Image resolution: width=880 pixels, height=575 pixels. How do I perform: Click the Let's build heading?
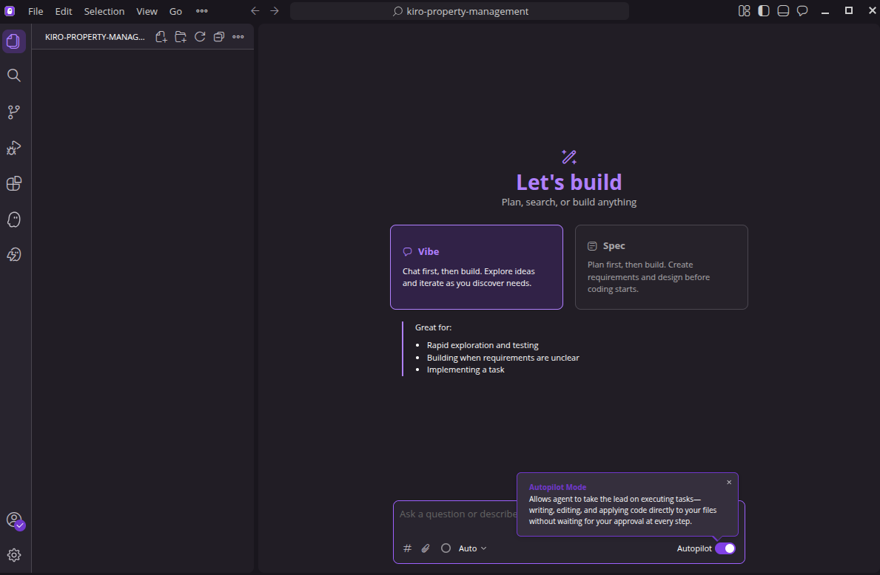pyautogui.click(x=569, y=183)
